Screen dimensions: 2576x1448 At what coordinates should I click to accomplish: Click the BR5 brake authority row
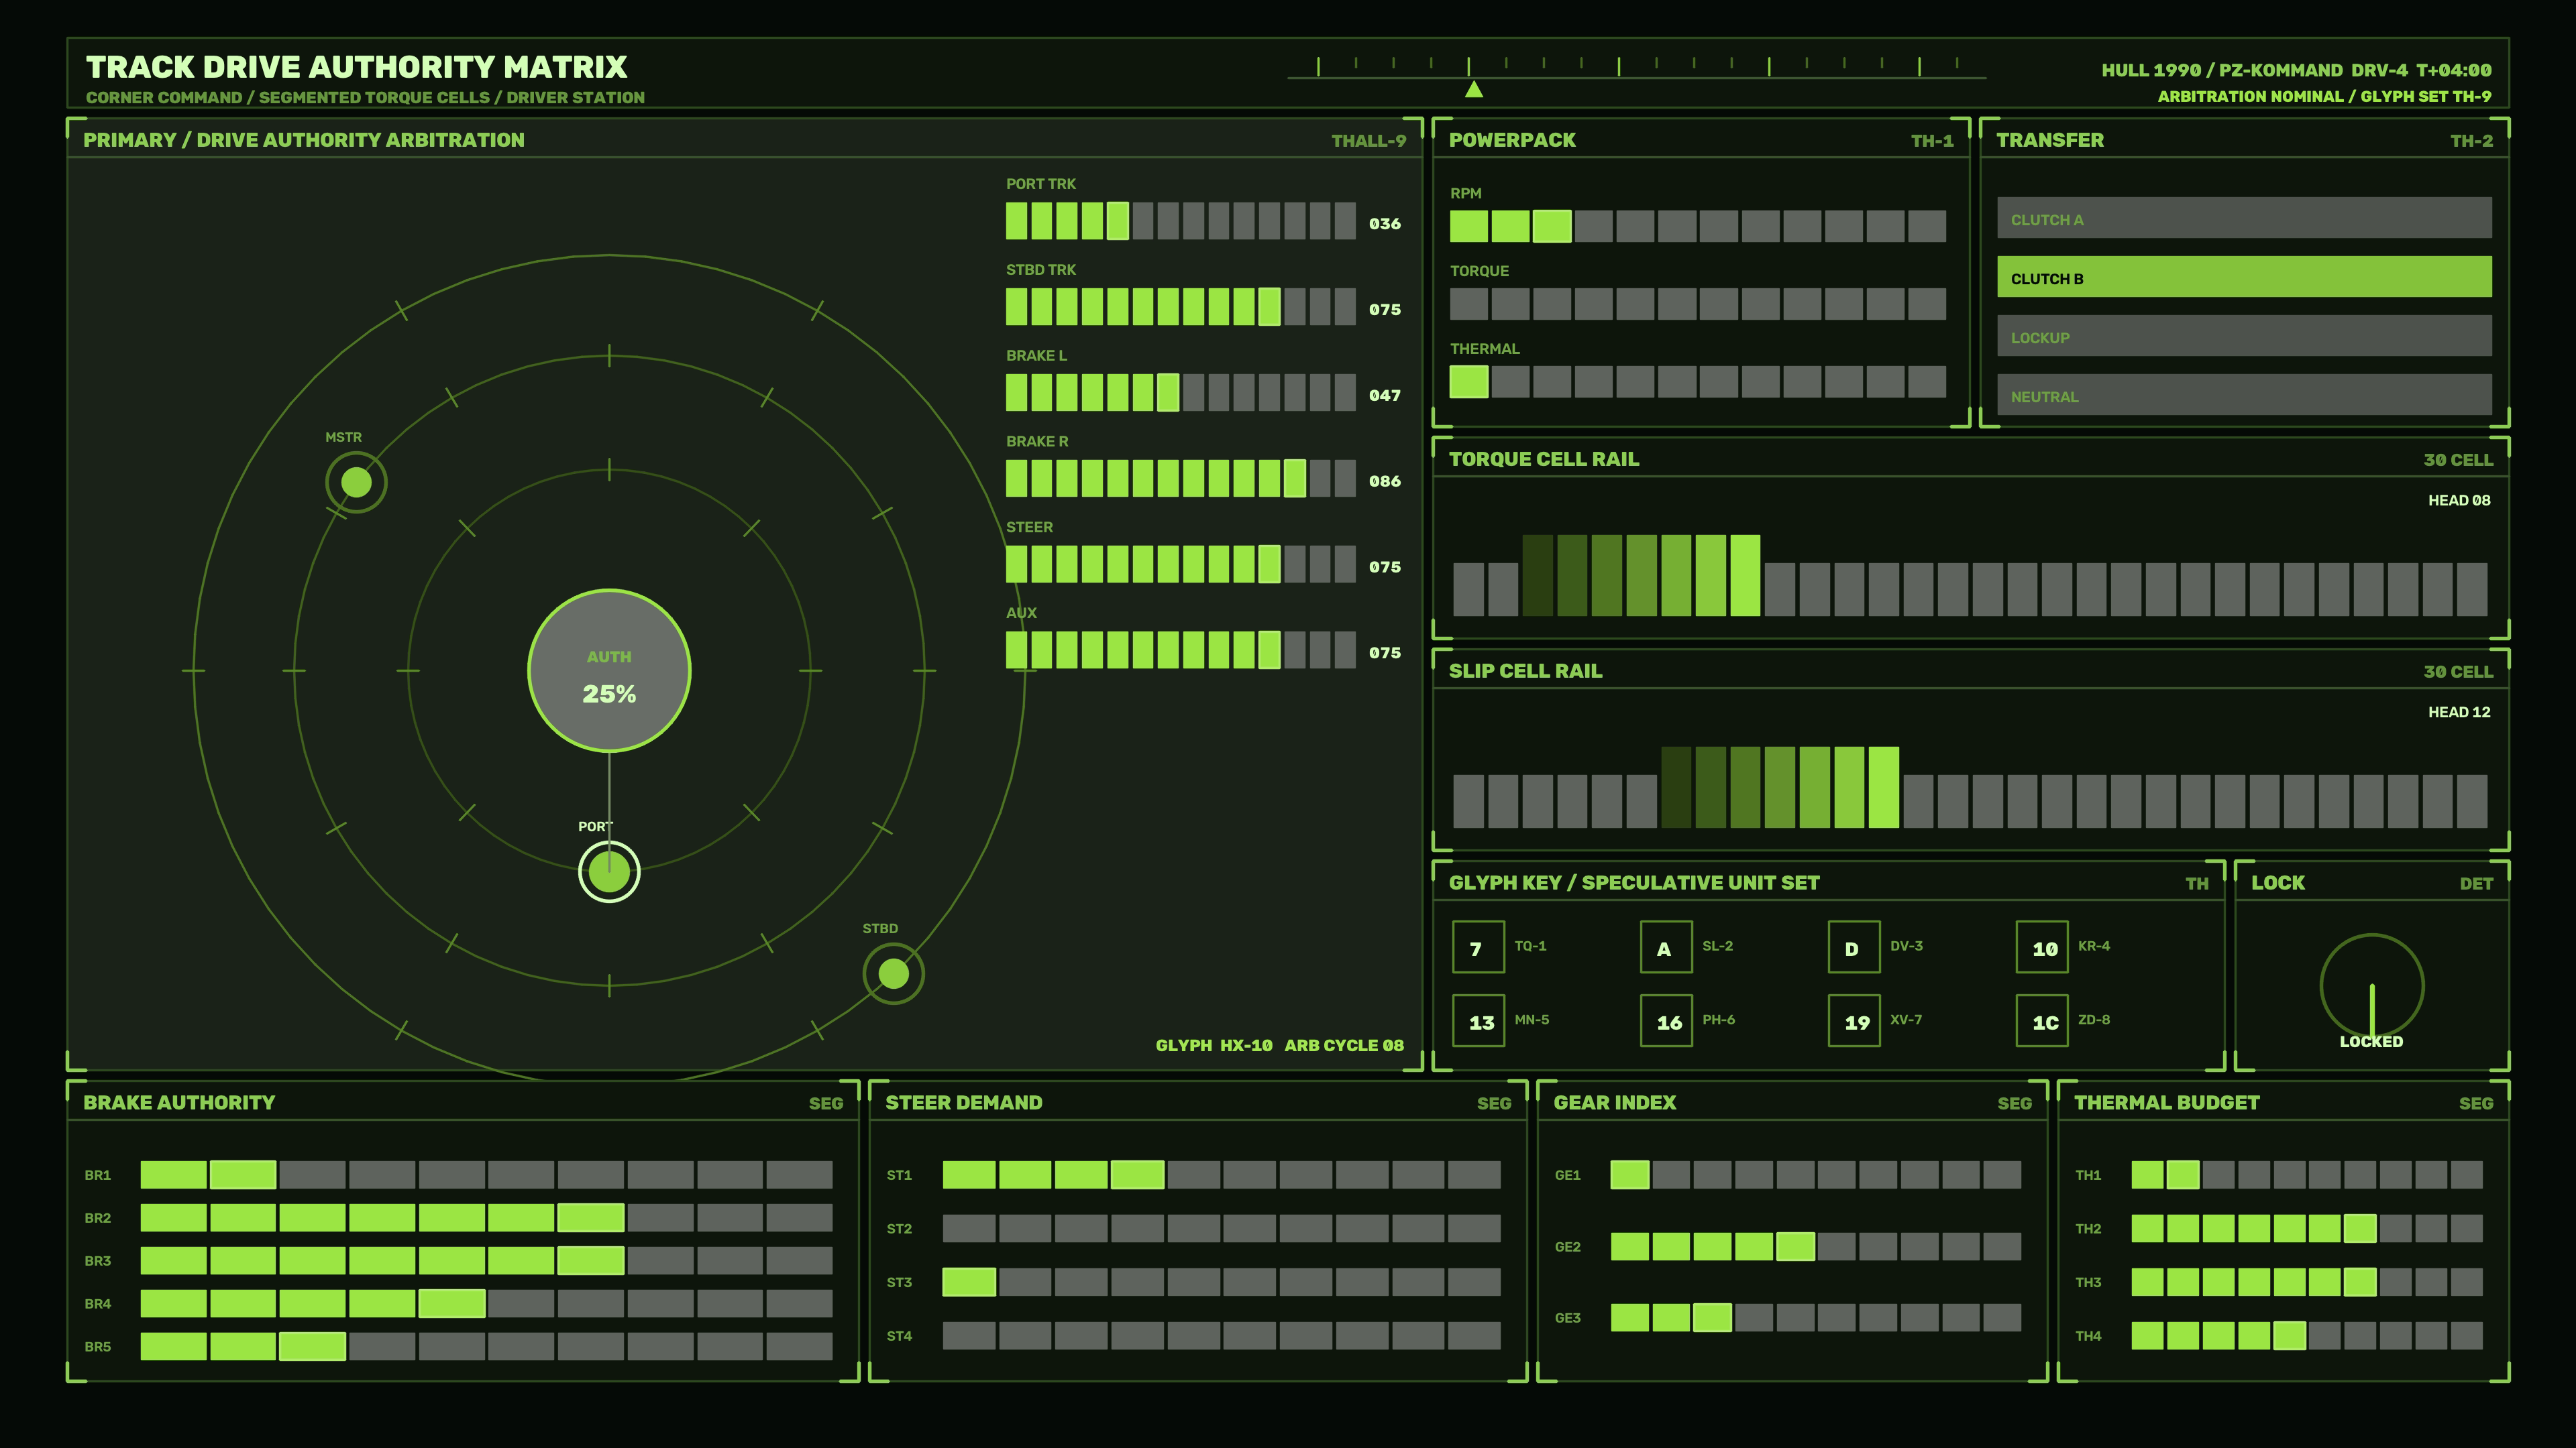tap(486, 1347)
